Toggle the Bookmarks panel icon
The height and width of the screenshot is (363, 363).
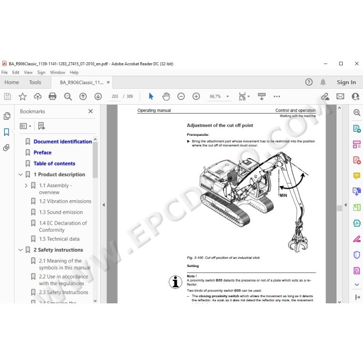pos(6,132)
